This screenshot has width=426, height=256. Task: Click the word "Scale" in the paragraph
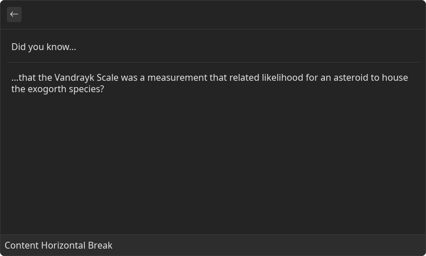click(107, 78)
